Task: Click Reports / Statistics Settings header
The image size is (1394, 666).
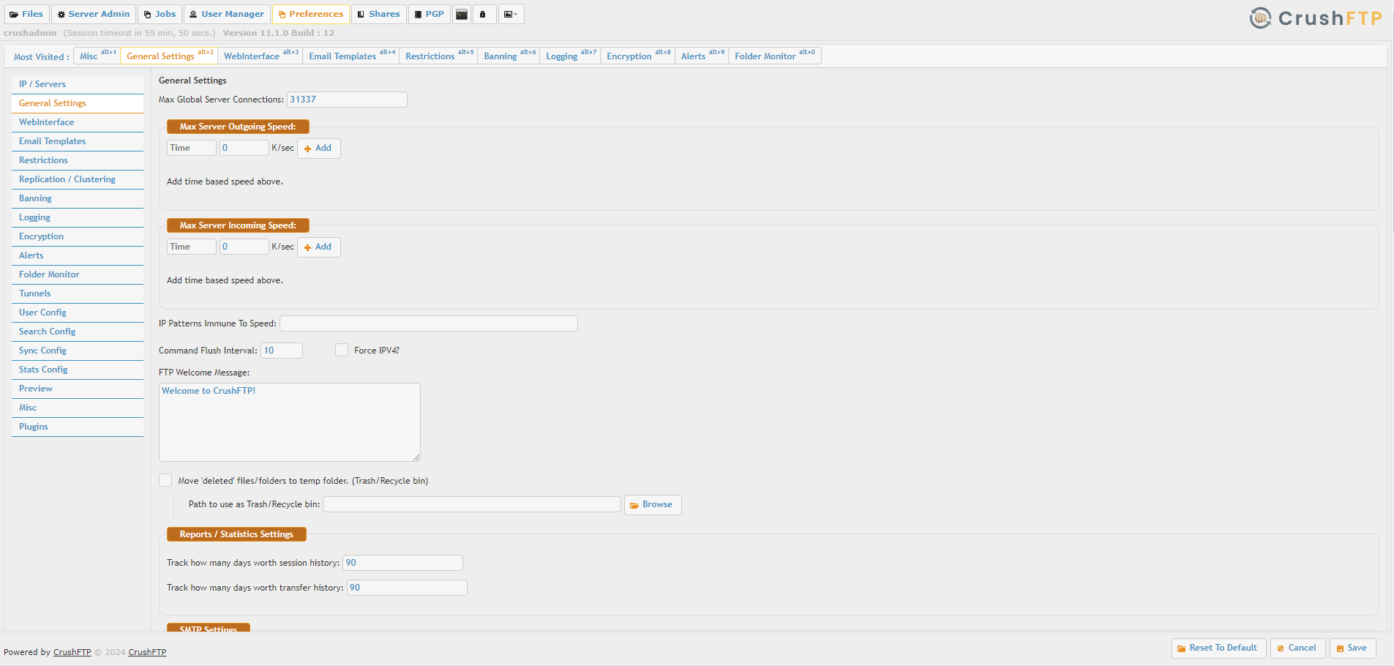Action: pyautogui.click(x=236, y=534)
